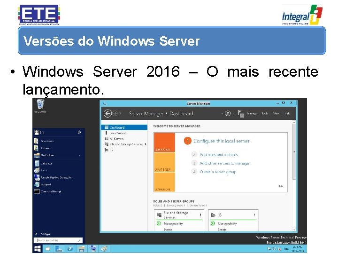338x254 pixels.
Task: Go forward in Server Manager
Action: (x=115, y=113)
